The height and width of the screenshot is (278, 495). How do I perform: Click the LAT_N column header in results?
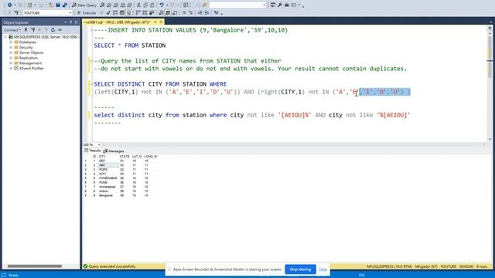[x=137, y=156]
